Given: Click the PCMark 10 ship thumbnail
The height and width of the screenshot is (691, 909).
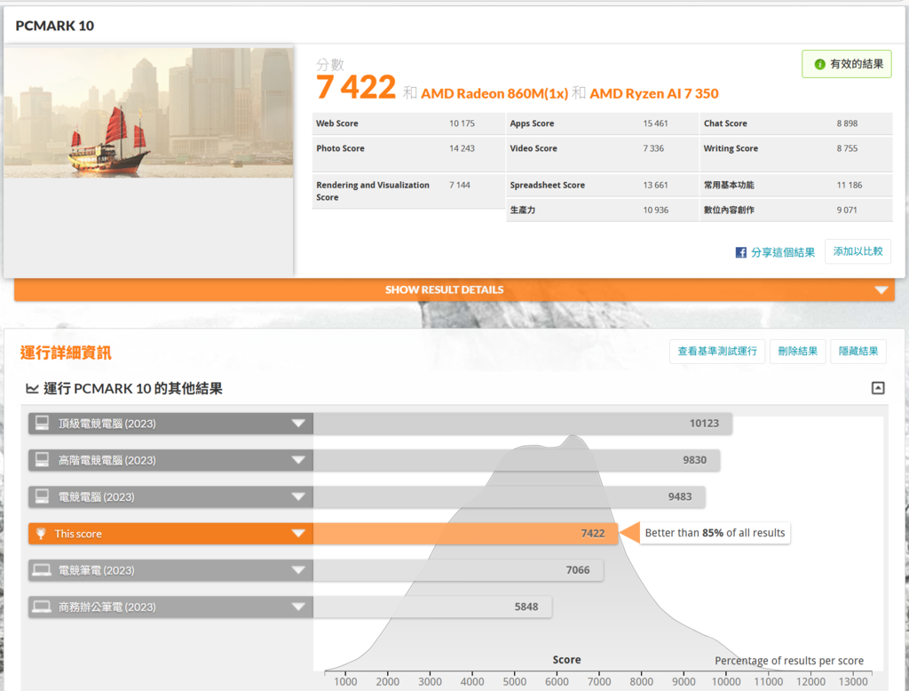Looking at the screenshot, I should point(148,113).
